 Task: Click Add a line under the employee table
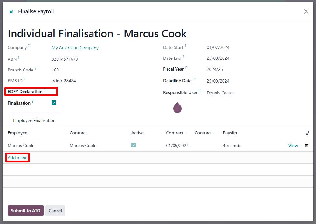(x=17, y=157)
